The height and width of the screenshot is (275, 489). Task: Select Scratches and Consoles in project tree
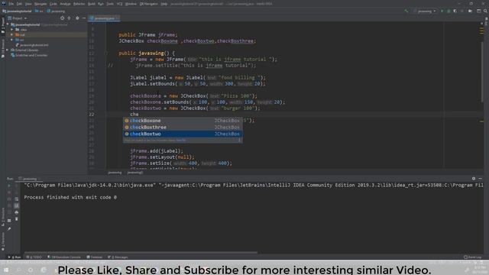(29, 55)
